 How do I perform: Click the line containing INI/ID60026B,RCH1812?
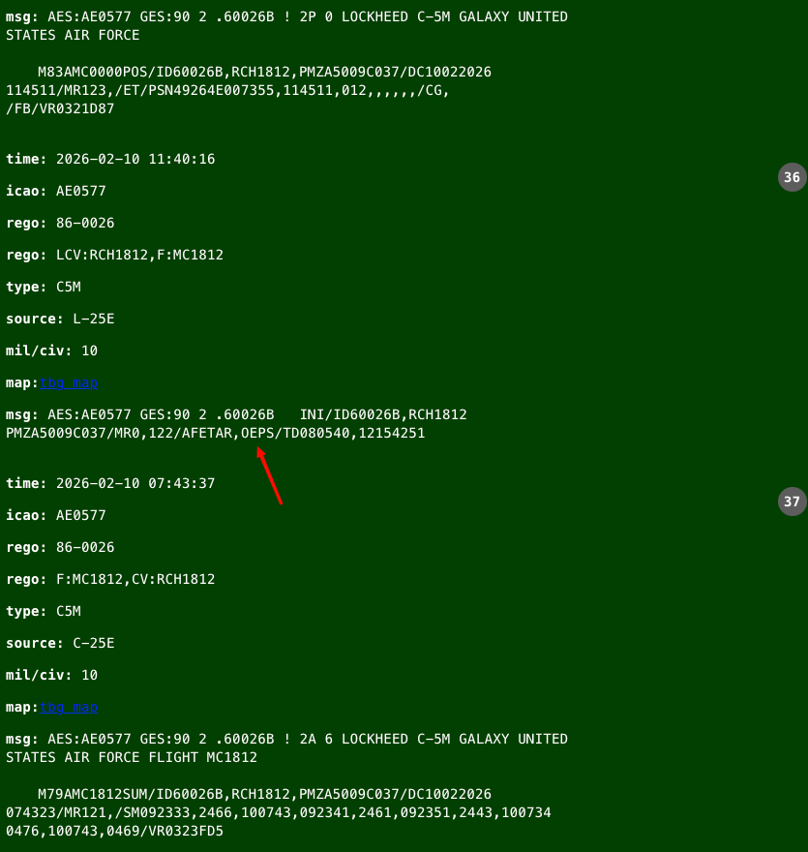[236, 415]
